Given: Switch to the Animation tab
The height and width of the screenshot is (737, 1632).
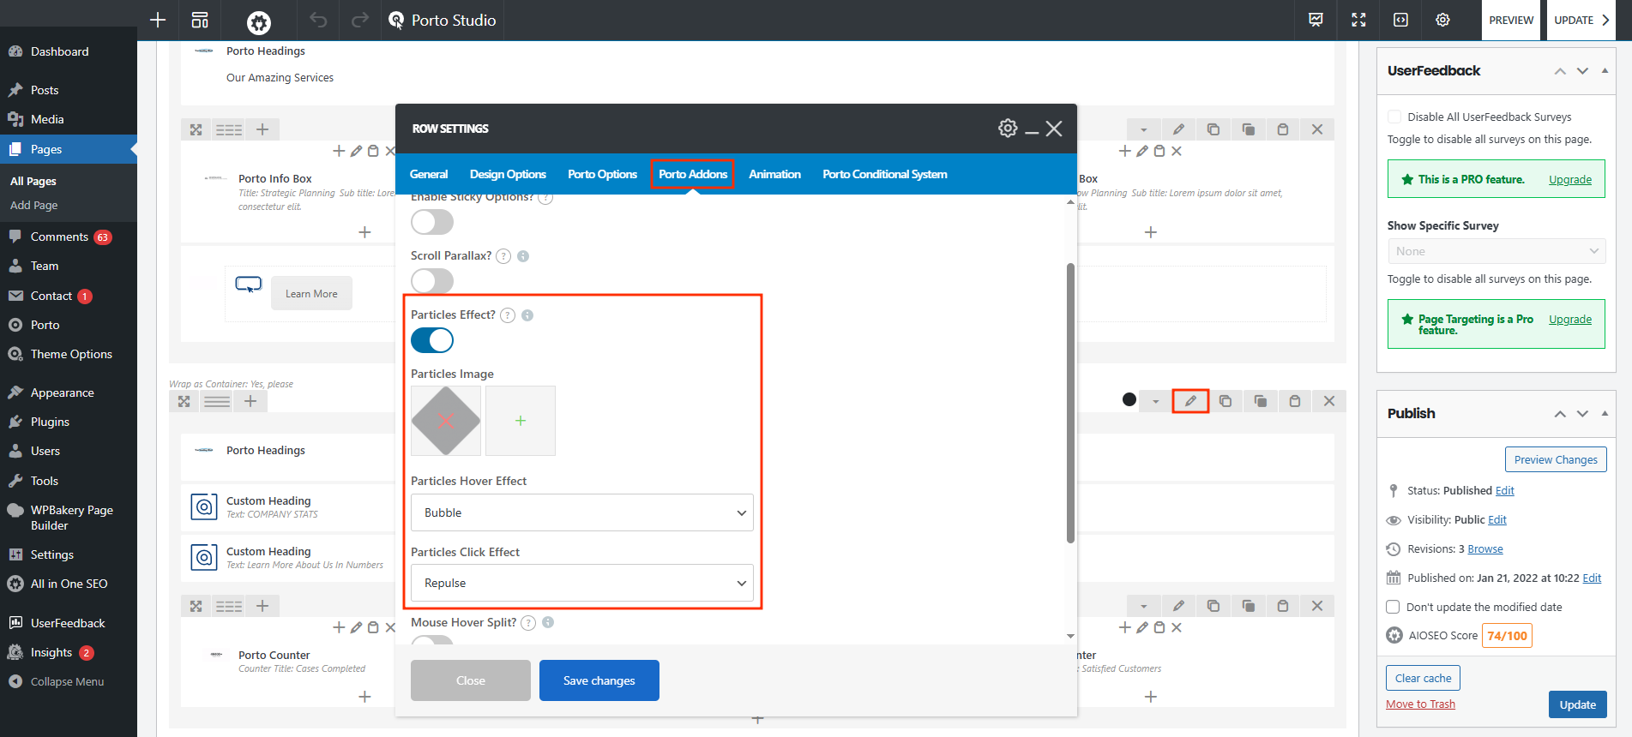Looking at the screenshot, I should (x=774, y=174).
